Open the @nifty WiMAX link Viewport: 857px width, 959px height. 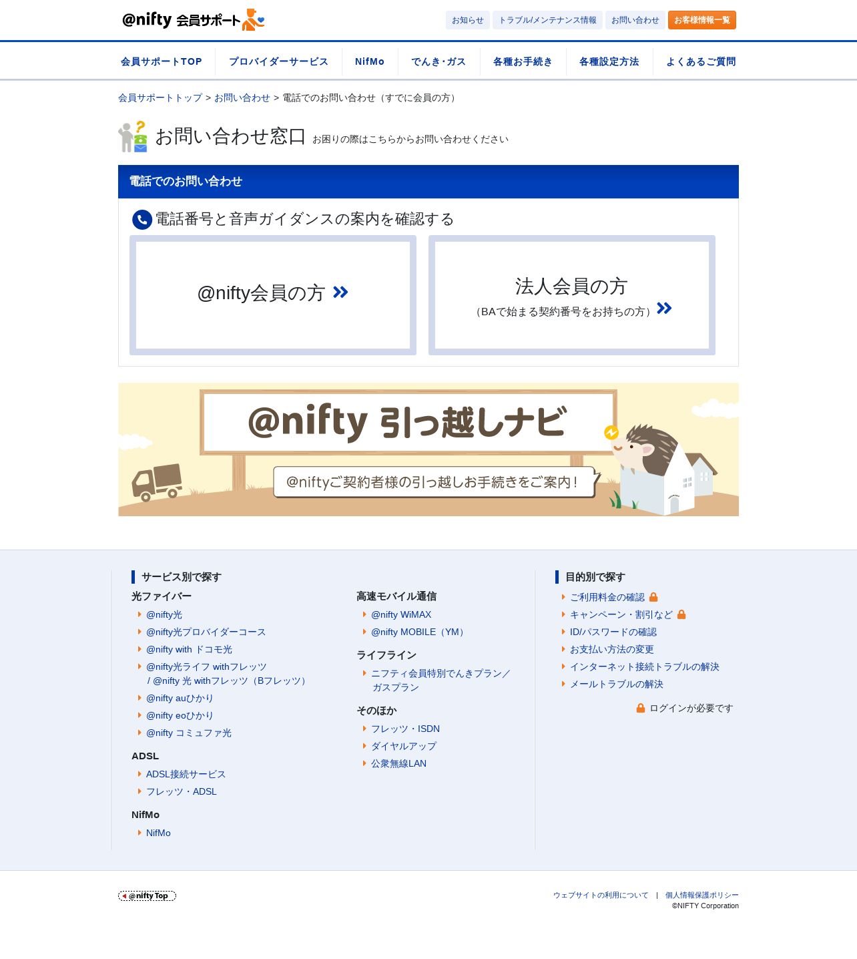point(401,614)
